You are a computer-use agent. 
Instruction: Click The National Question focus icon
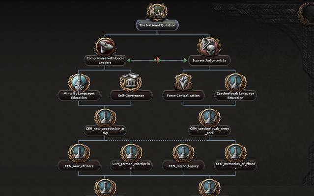157,12
